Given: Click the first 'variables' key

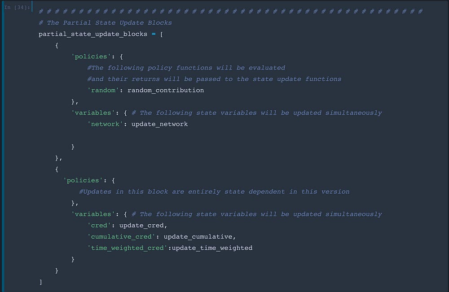Looking at the screenshot, I should point(93,113).
